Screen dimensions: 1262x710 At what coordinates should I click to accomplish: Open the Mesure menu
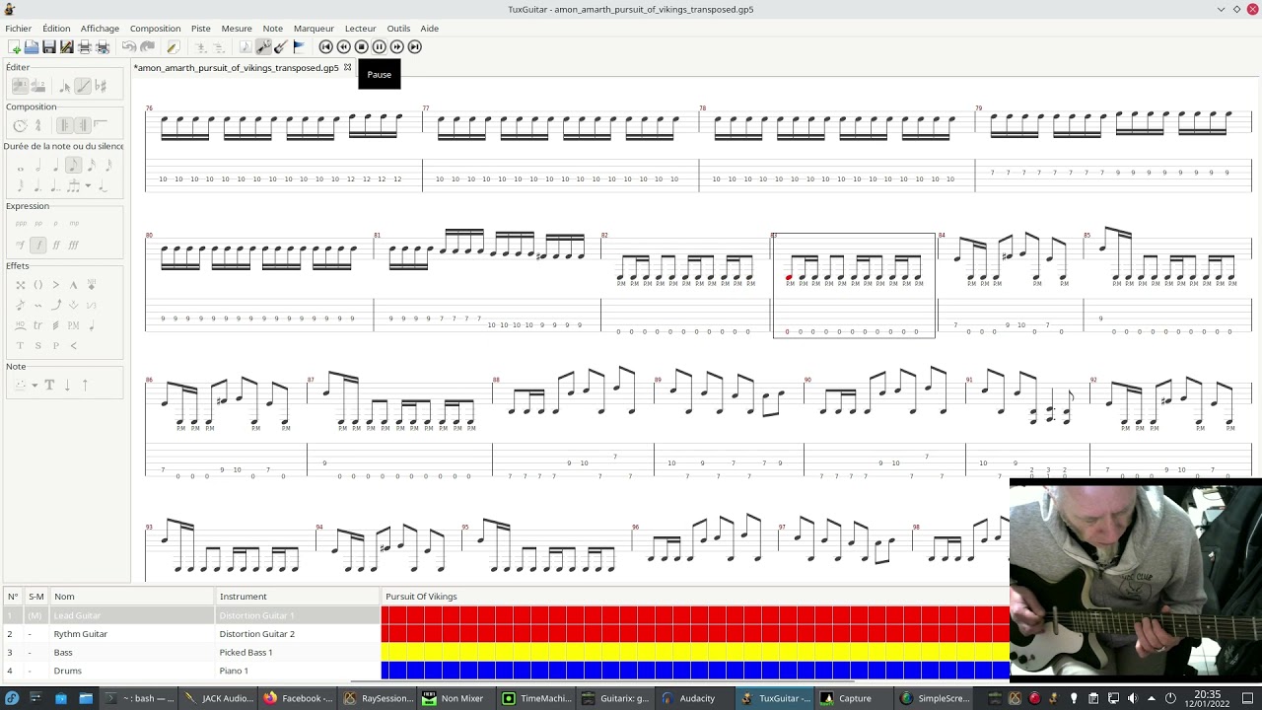coord(237,29)
